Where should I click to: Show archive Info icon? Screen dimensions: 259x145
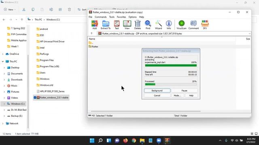[169, 25]
